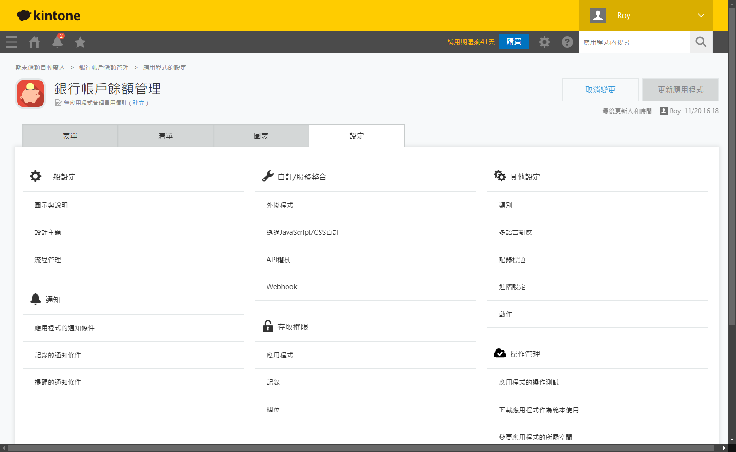Open 流程管理 setting
This screenshot has width=736, height=452.
(133, 260)
